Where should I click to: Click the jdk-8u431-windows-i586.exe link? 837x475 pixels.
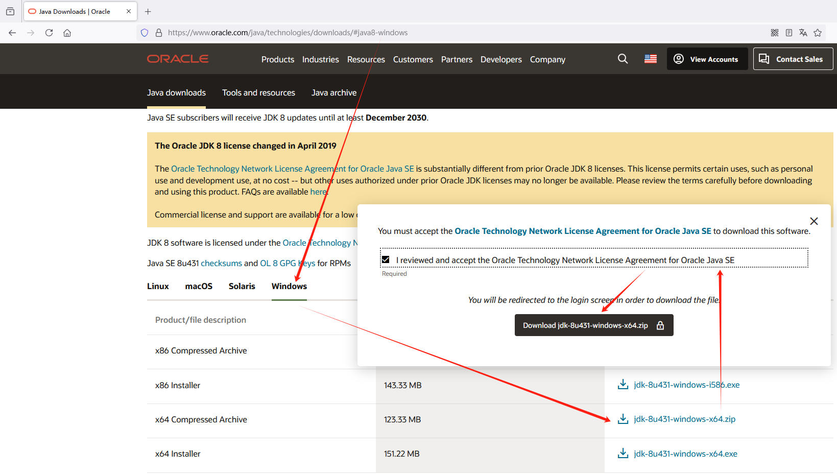click(686, 385)
